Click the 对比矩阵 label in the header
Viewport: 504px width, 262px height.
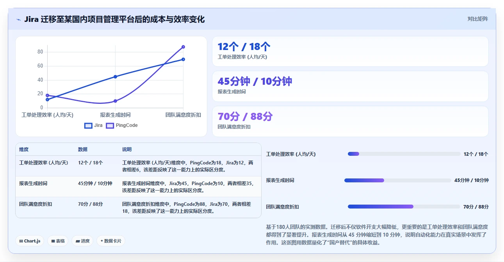pos(477,19)
